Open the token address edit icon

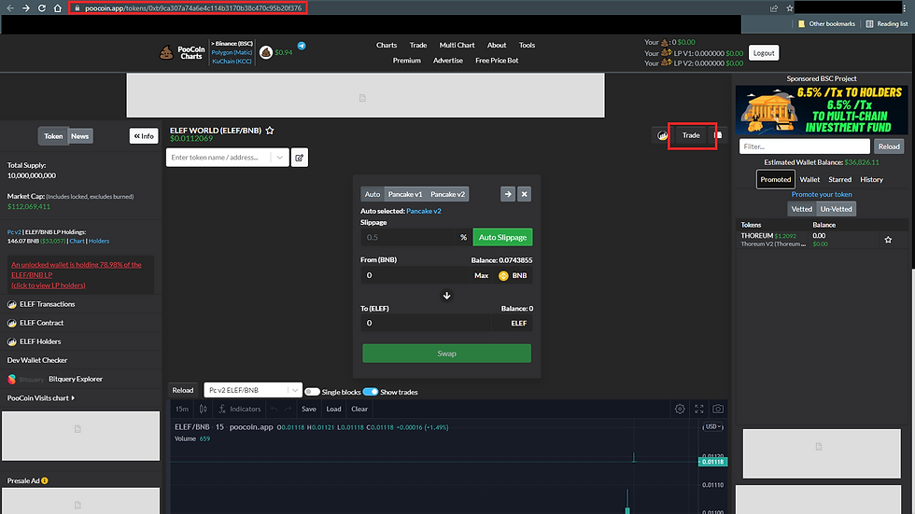click(300, 158)
